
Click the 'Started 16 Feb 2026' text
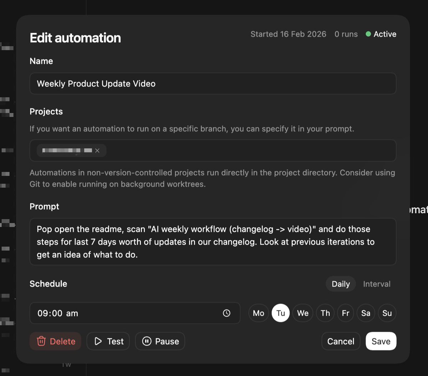pos(288,34)
